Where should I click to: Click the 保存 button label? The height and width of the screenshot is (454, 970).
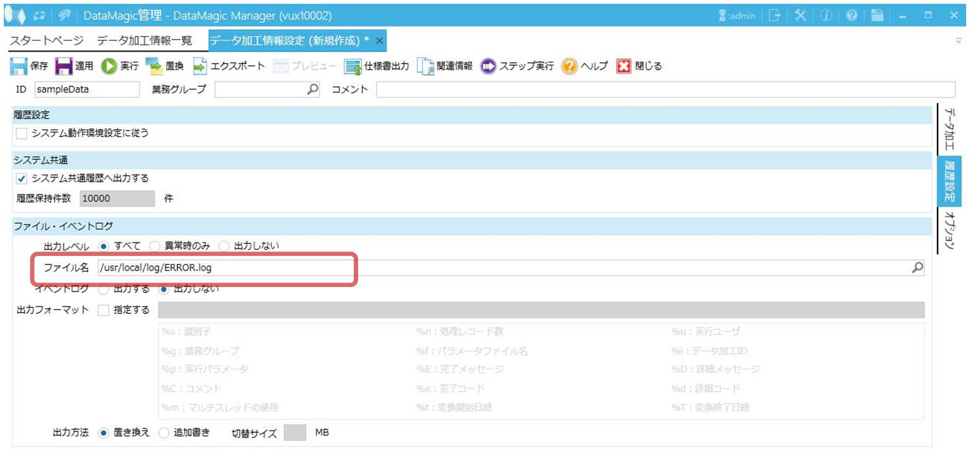(x=39, y=66)
